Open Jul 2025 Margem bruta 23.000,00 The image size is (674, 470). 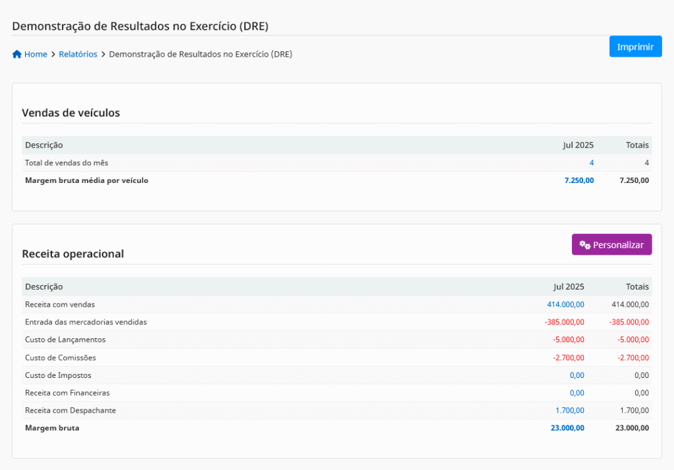coord(567,429)
